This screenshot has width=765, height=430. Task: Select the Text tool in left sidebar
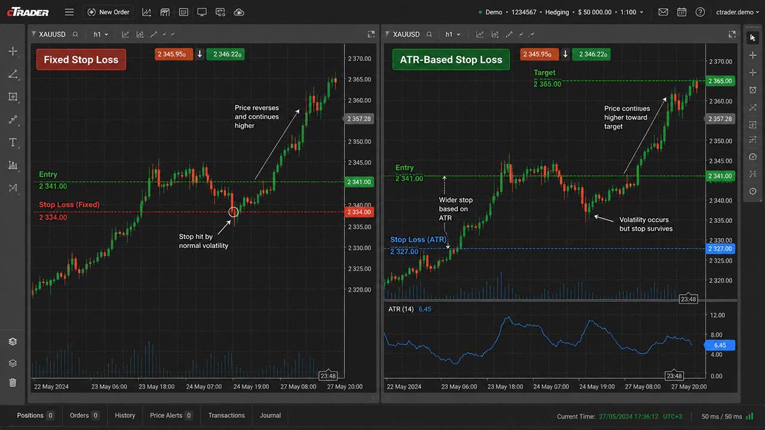coord(13,142)
